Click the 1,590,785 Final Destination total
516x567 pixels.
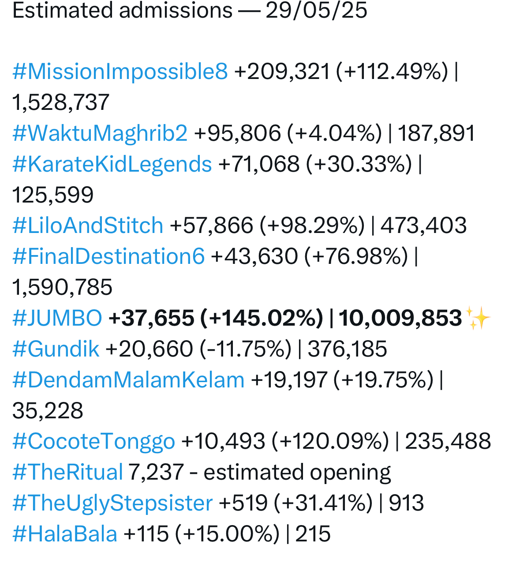tap(62, 287)
